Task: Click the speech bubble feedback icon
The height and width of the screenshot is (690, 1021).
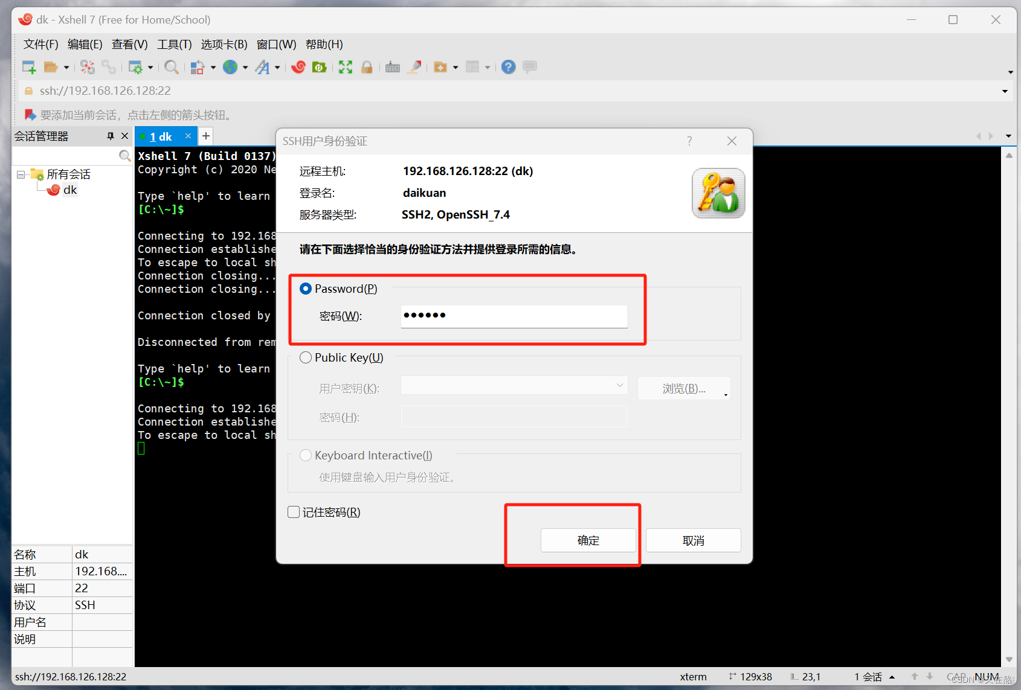Action: (530, 67)
